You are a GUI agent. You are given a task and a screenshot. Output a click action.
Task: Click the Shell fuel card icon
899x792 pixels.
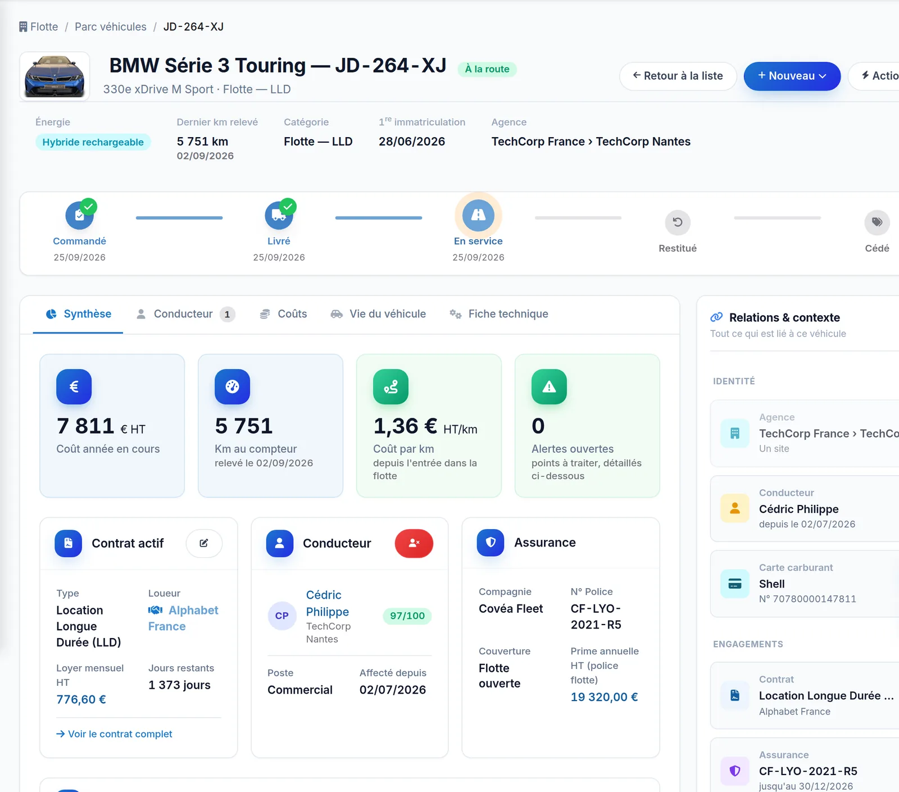735,584
